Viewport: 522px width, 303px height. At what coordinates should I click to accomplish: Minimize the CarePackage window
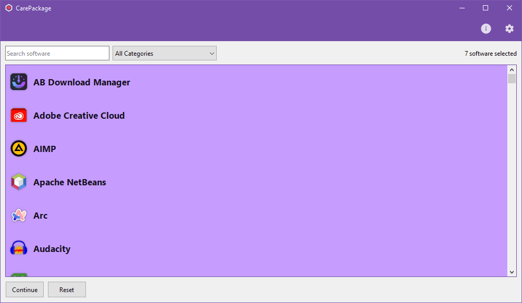tap(462, 8)
